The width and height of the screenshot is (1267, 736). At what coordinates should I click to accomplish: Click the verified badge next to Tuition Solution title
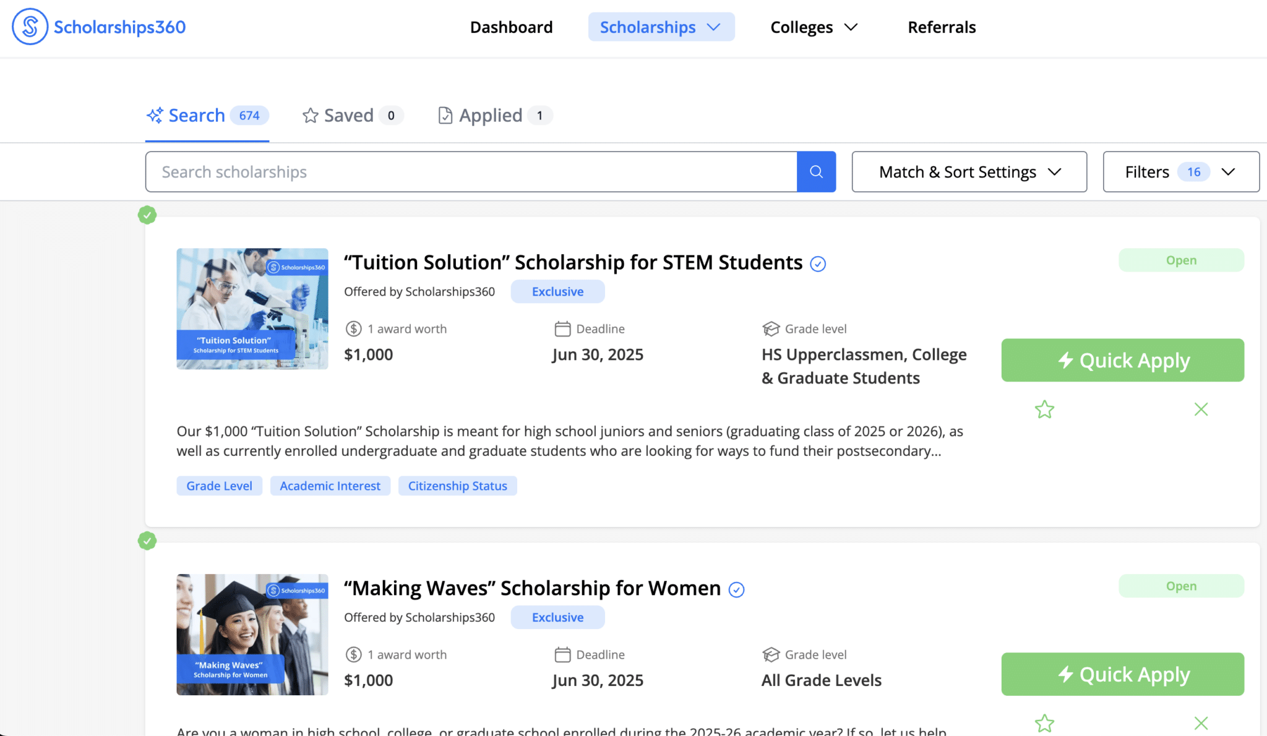[x=818, y=263]
